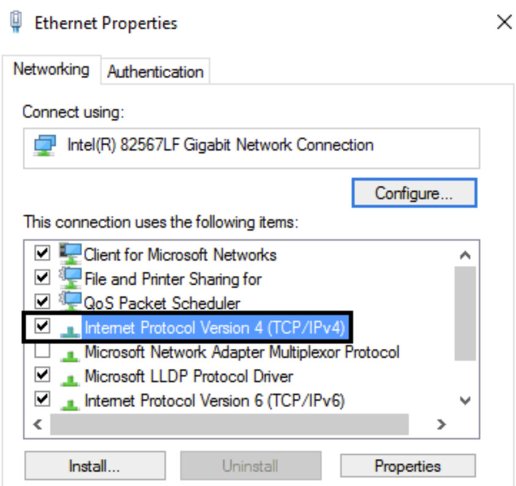Click the QoS Packet Scheduler icon
This screenshot has height=486, width=516.
(70, 302)
